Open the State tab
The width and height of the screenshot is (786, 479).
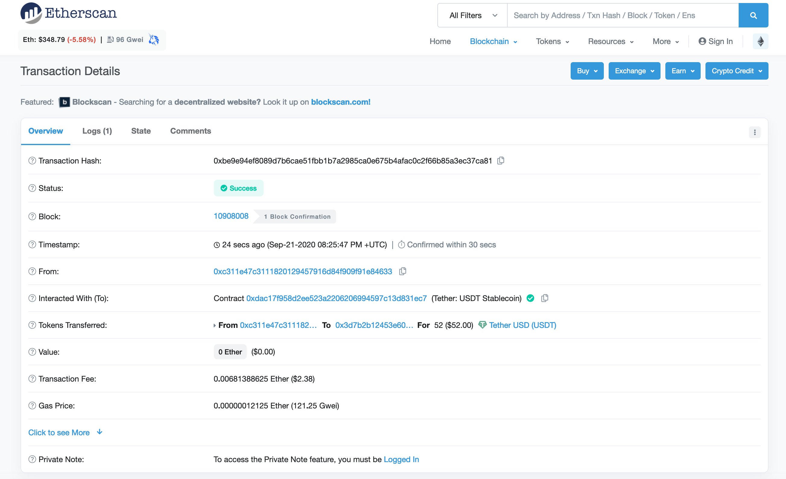pos(141,131)
